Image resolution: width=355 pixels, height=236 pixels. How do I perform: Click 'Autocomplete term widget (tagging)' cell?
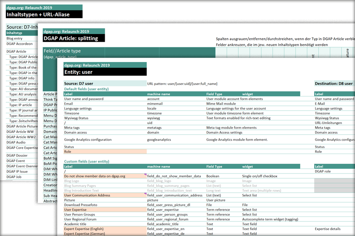tap(270, 219)
